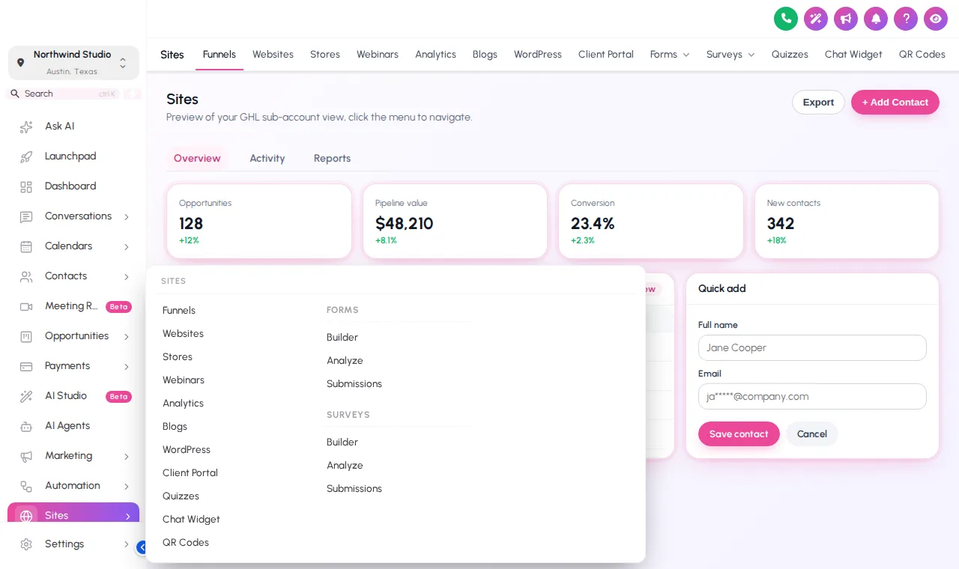The image size is (959, 569).
Task: Focus the Full name input field
Action: (812, 348)
